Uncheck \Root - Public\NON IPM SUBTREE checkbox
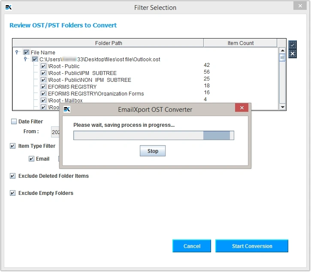Screen dimensions: 311x272 tap(43, 80)
